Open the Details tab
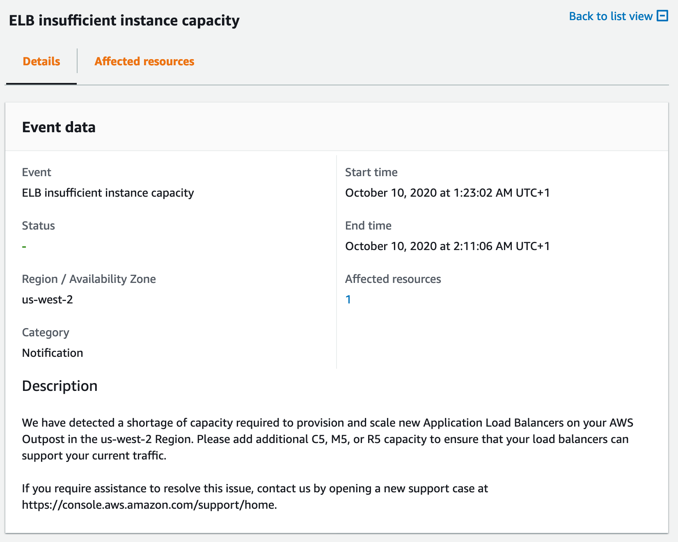The height and width of the screenshot is (542, 678). (41, 61)
